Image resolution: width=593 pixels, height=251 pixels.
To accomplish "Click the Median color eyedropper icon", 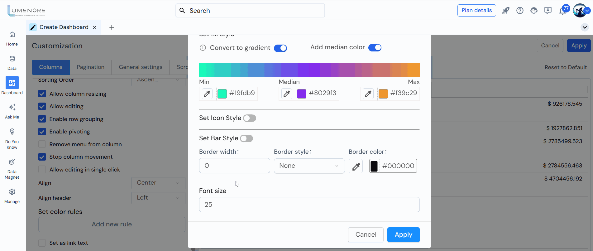I will click(x=287, y=94).
